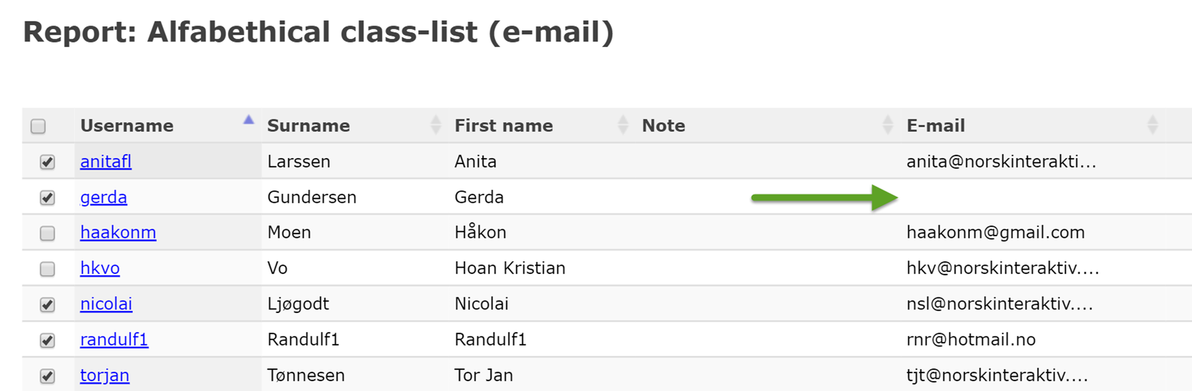Click the down chevron on the Surname sorter

point(436,130)
